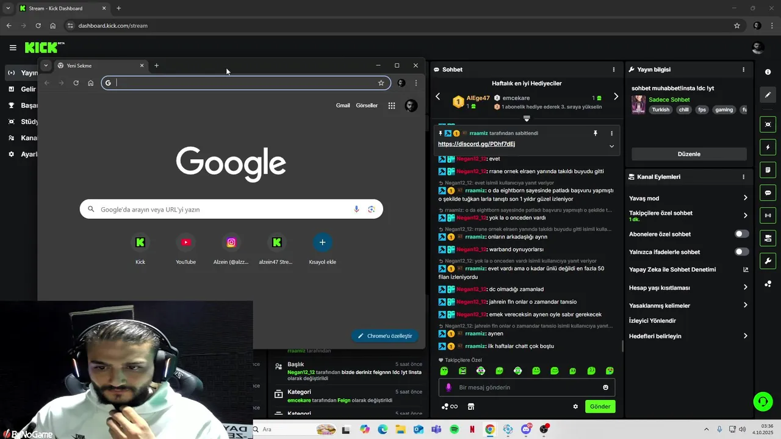This screenshot has height=439, width=781.
Task: Toggle Yalnızca ifadelerle sohbet switch
Action: (x=741, y=252)
